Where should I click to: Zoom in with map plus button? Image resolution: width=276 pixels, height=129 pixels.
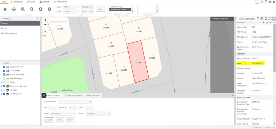[45, 20]
